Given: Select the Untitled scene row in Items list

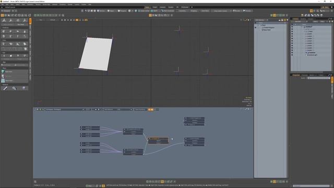Looking at the screenshot, I should [309, 27].
